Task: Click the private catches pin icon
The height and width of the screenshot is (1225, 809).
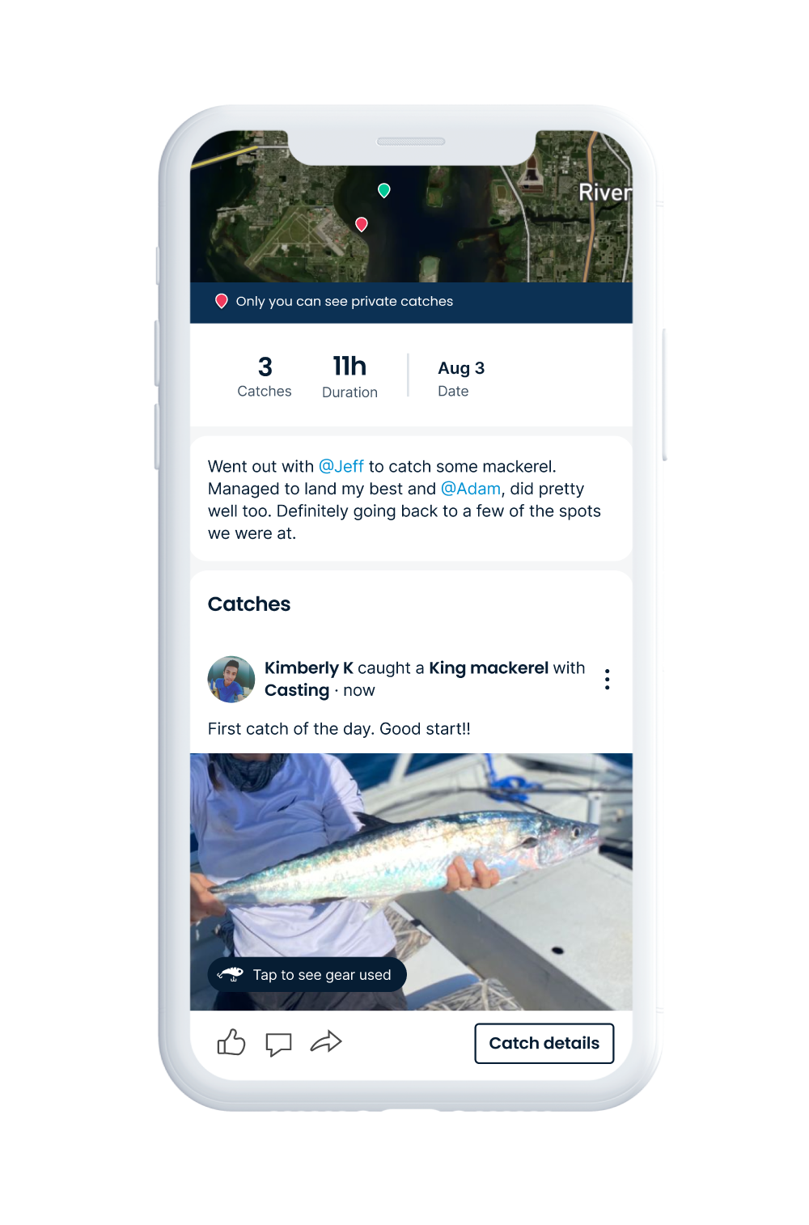Action: (221, 301)
